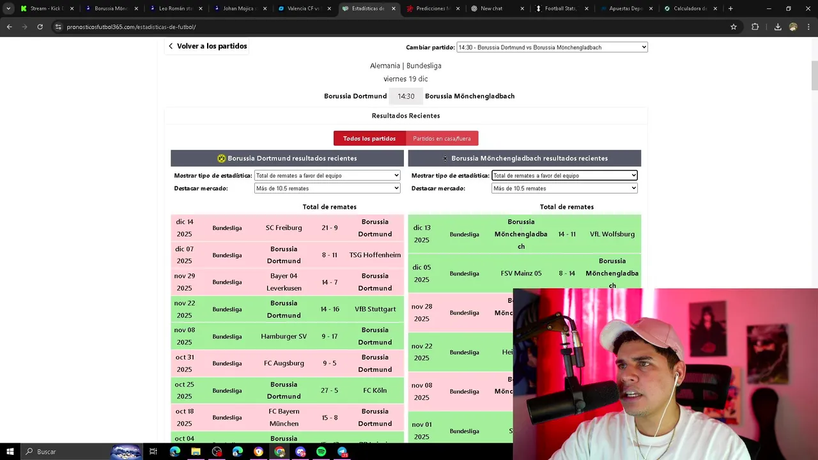
Task: Click the FC Augsburg team name
Action: [x=284, y=364]
